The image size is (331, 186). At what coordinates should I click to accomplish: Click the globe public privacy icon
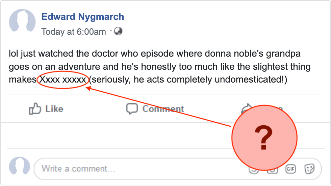[118, 31]
